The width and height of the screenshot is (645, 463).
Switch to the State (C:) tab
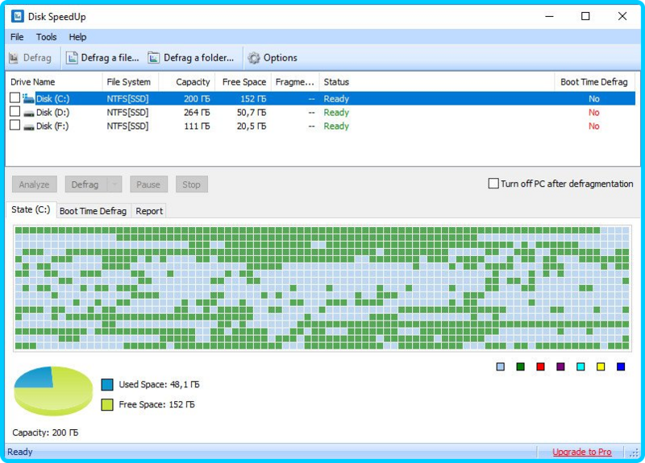click(x=31, y=209)
